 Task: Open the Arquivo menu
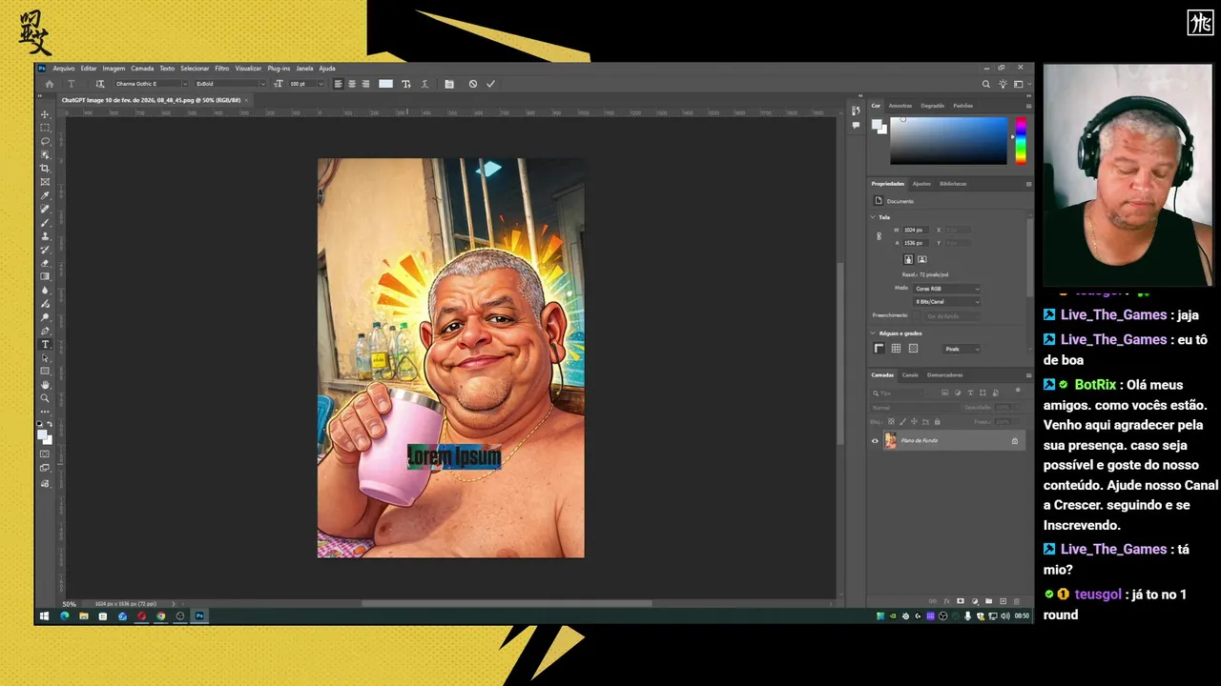[x=64, y=69]
